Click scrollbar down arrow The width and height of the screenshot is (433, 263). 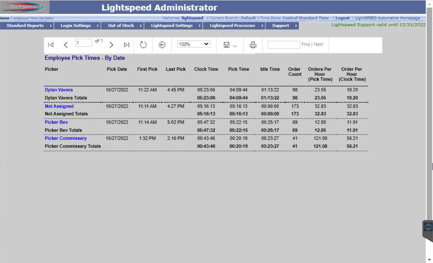tap(430, 260)
